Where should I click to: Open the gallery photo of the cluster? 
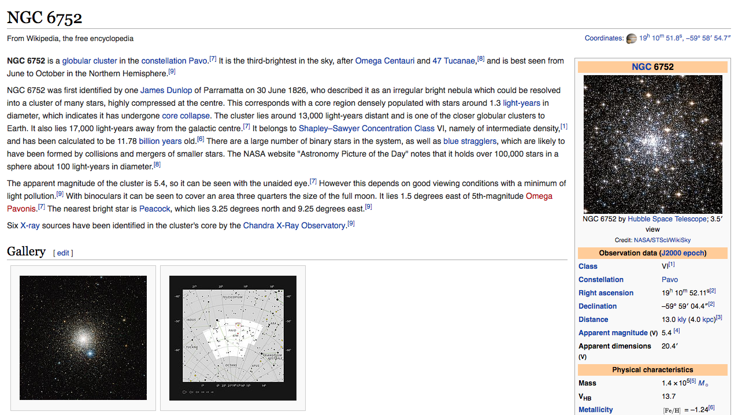coord(83,338)
